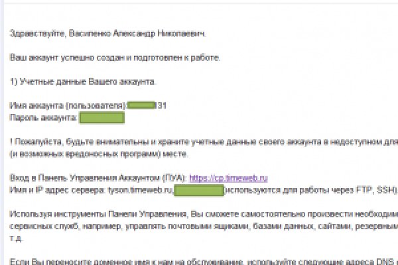Open the https://cp.timeweb.ru link
Viewport: 398px width, 265px height.
click(228, 178)
